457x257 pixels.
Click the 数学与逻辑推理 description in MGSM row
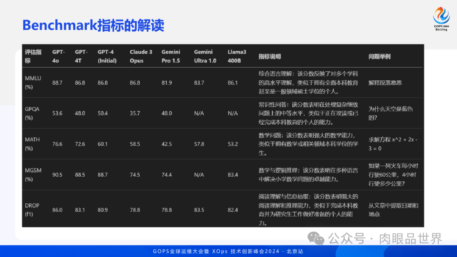pos(308,175)
